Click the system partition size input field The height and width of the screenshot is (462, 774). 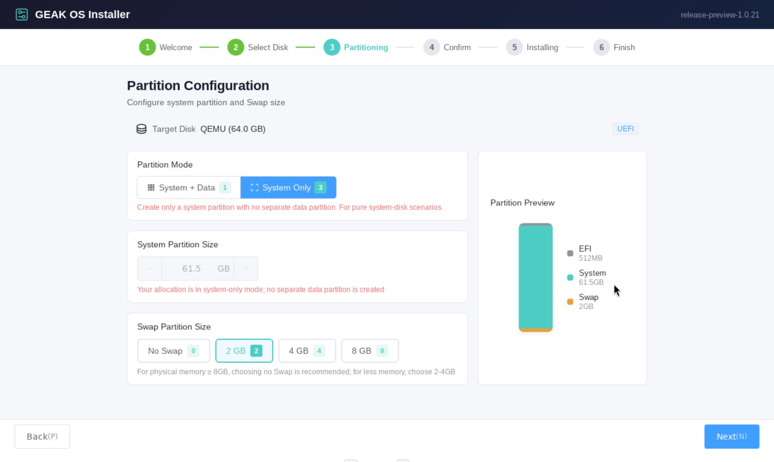(198, 268)
